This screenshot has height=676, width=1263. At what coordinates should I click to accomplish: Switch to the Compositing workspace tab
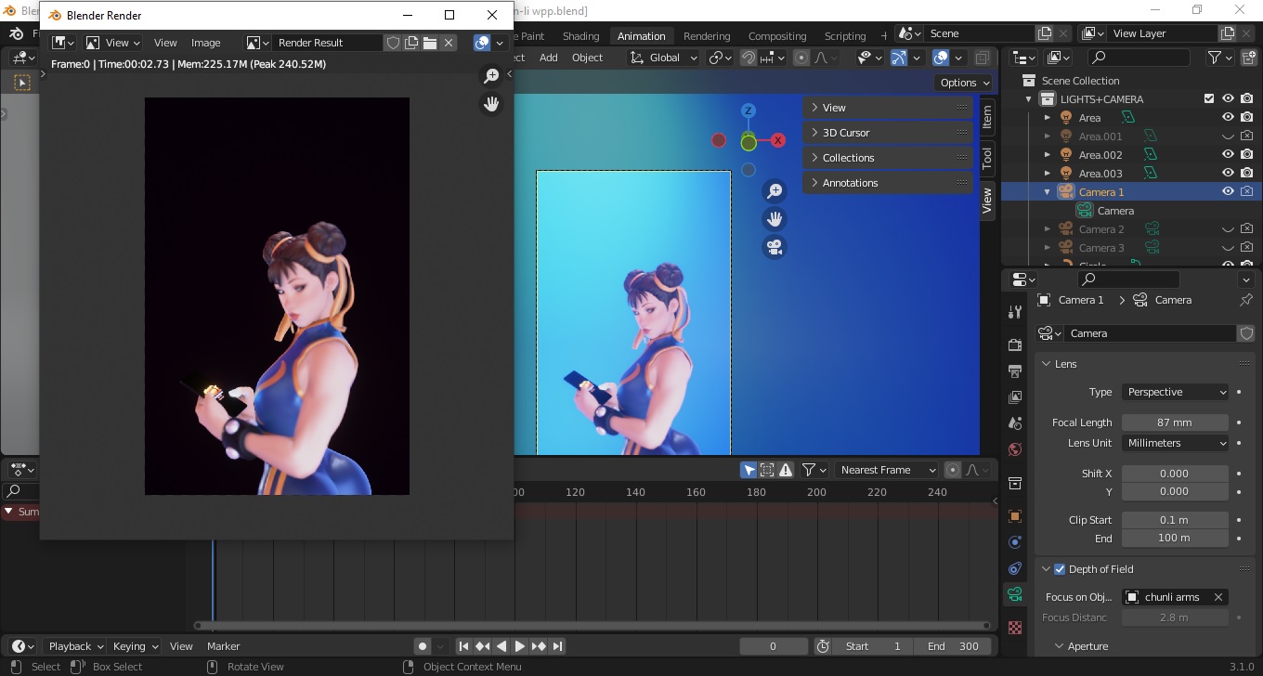[777, 36]
